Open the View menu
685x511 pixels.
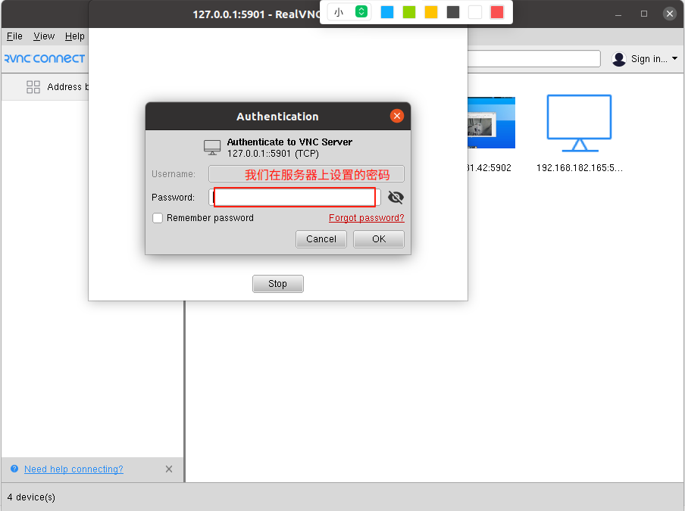[43, 36]
